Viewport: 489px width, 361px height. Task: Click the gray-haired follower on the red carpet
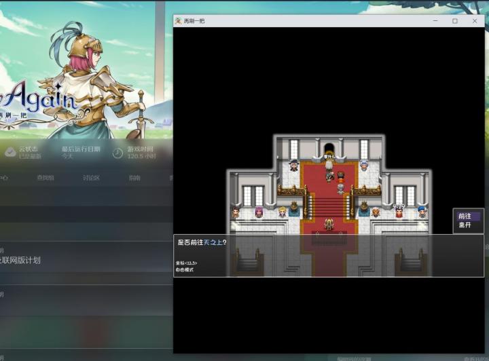coord(340,189)
